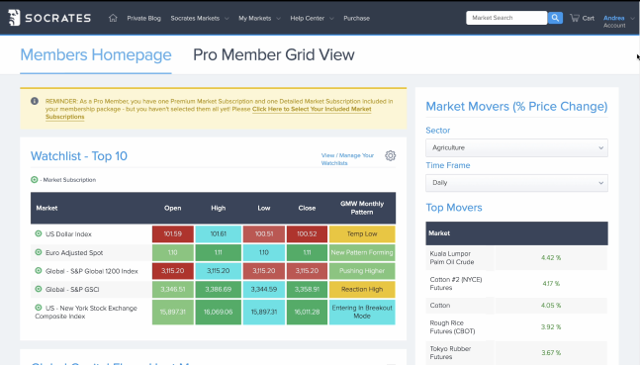Open Watchlist settings gear icon

click(x=390, y=155)
